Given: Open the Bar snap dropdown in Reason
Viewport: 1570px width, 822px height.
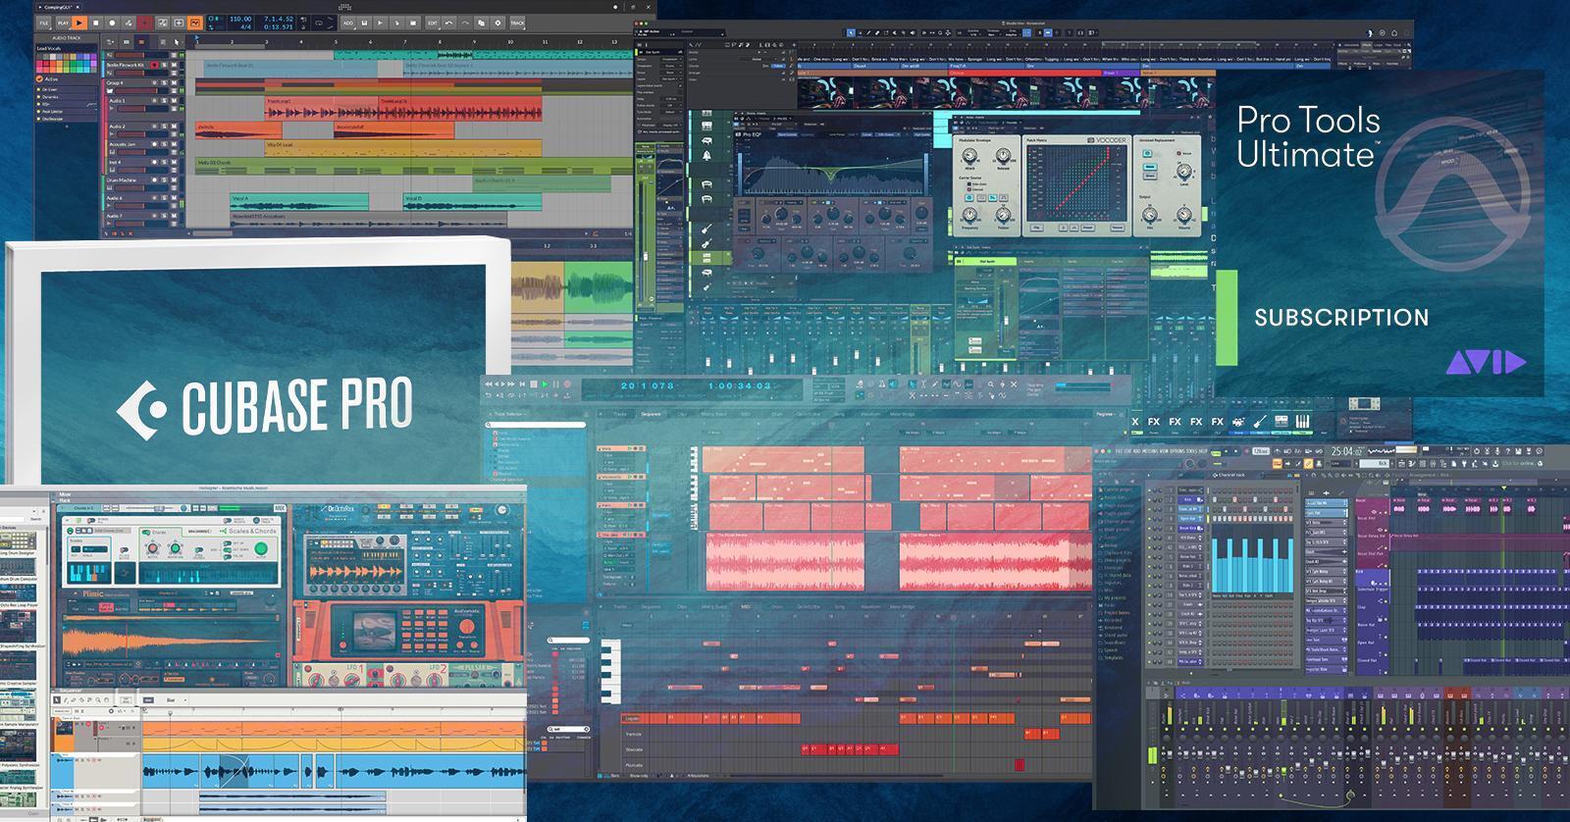Looking at the screenshot, I should coord(176,700).
